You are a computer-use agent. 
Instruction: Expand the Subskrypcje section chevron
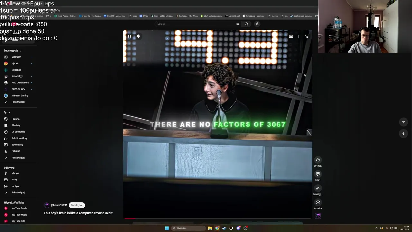(20, 51)
